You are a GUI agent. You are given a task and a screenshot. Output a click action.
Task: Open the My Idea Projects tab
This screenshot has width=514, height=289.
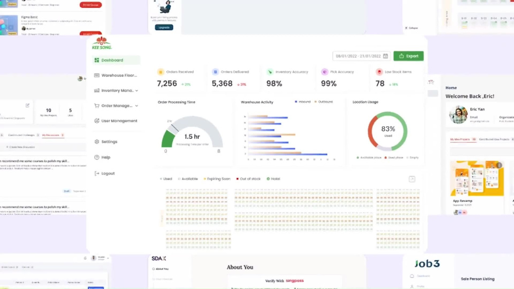[x=463, y=140]
